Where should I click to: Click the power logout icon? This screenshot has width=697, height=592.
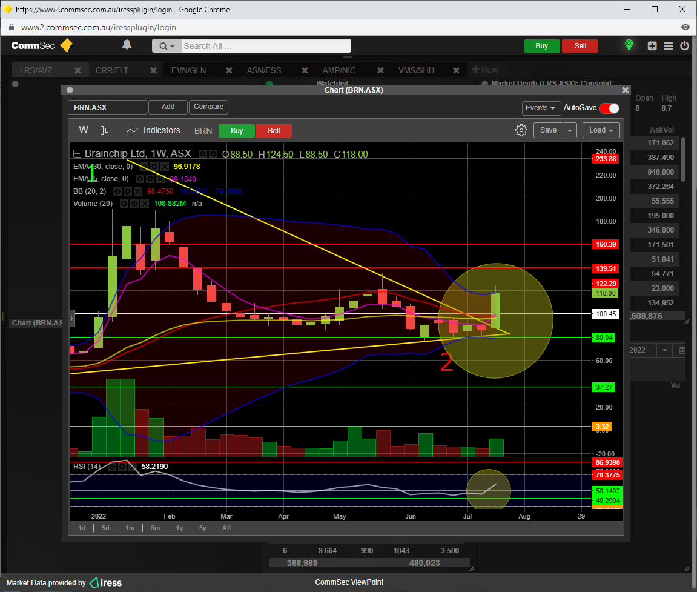point(684,45)
